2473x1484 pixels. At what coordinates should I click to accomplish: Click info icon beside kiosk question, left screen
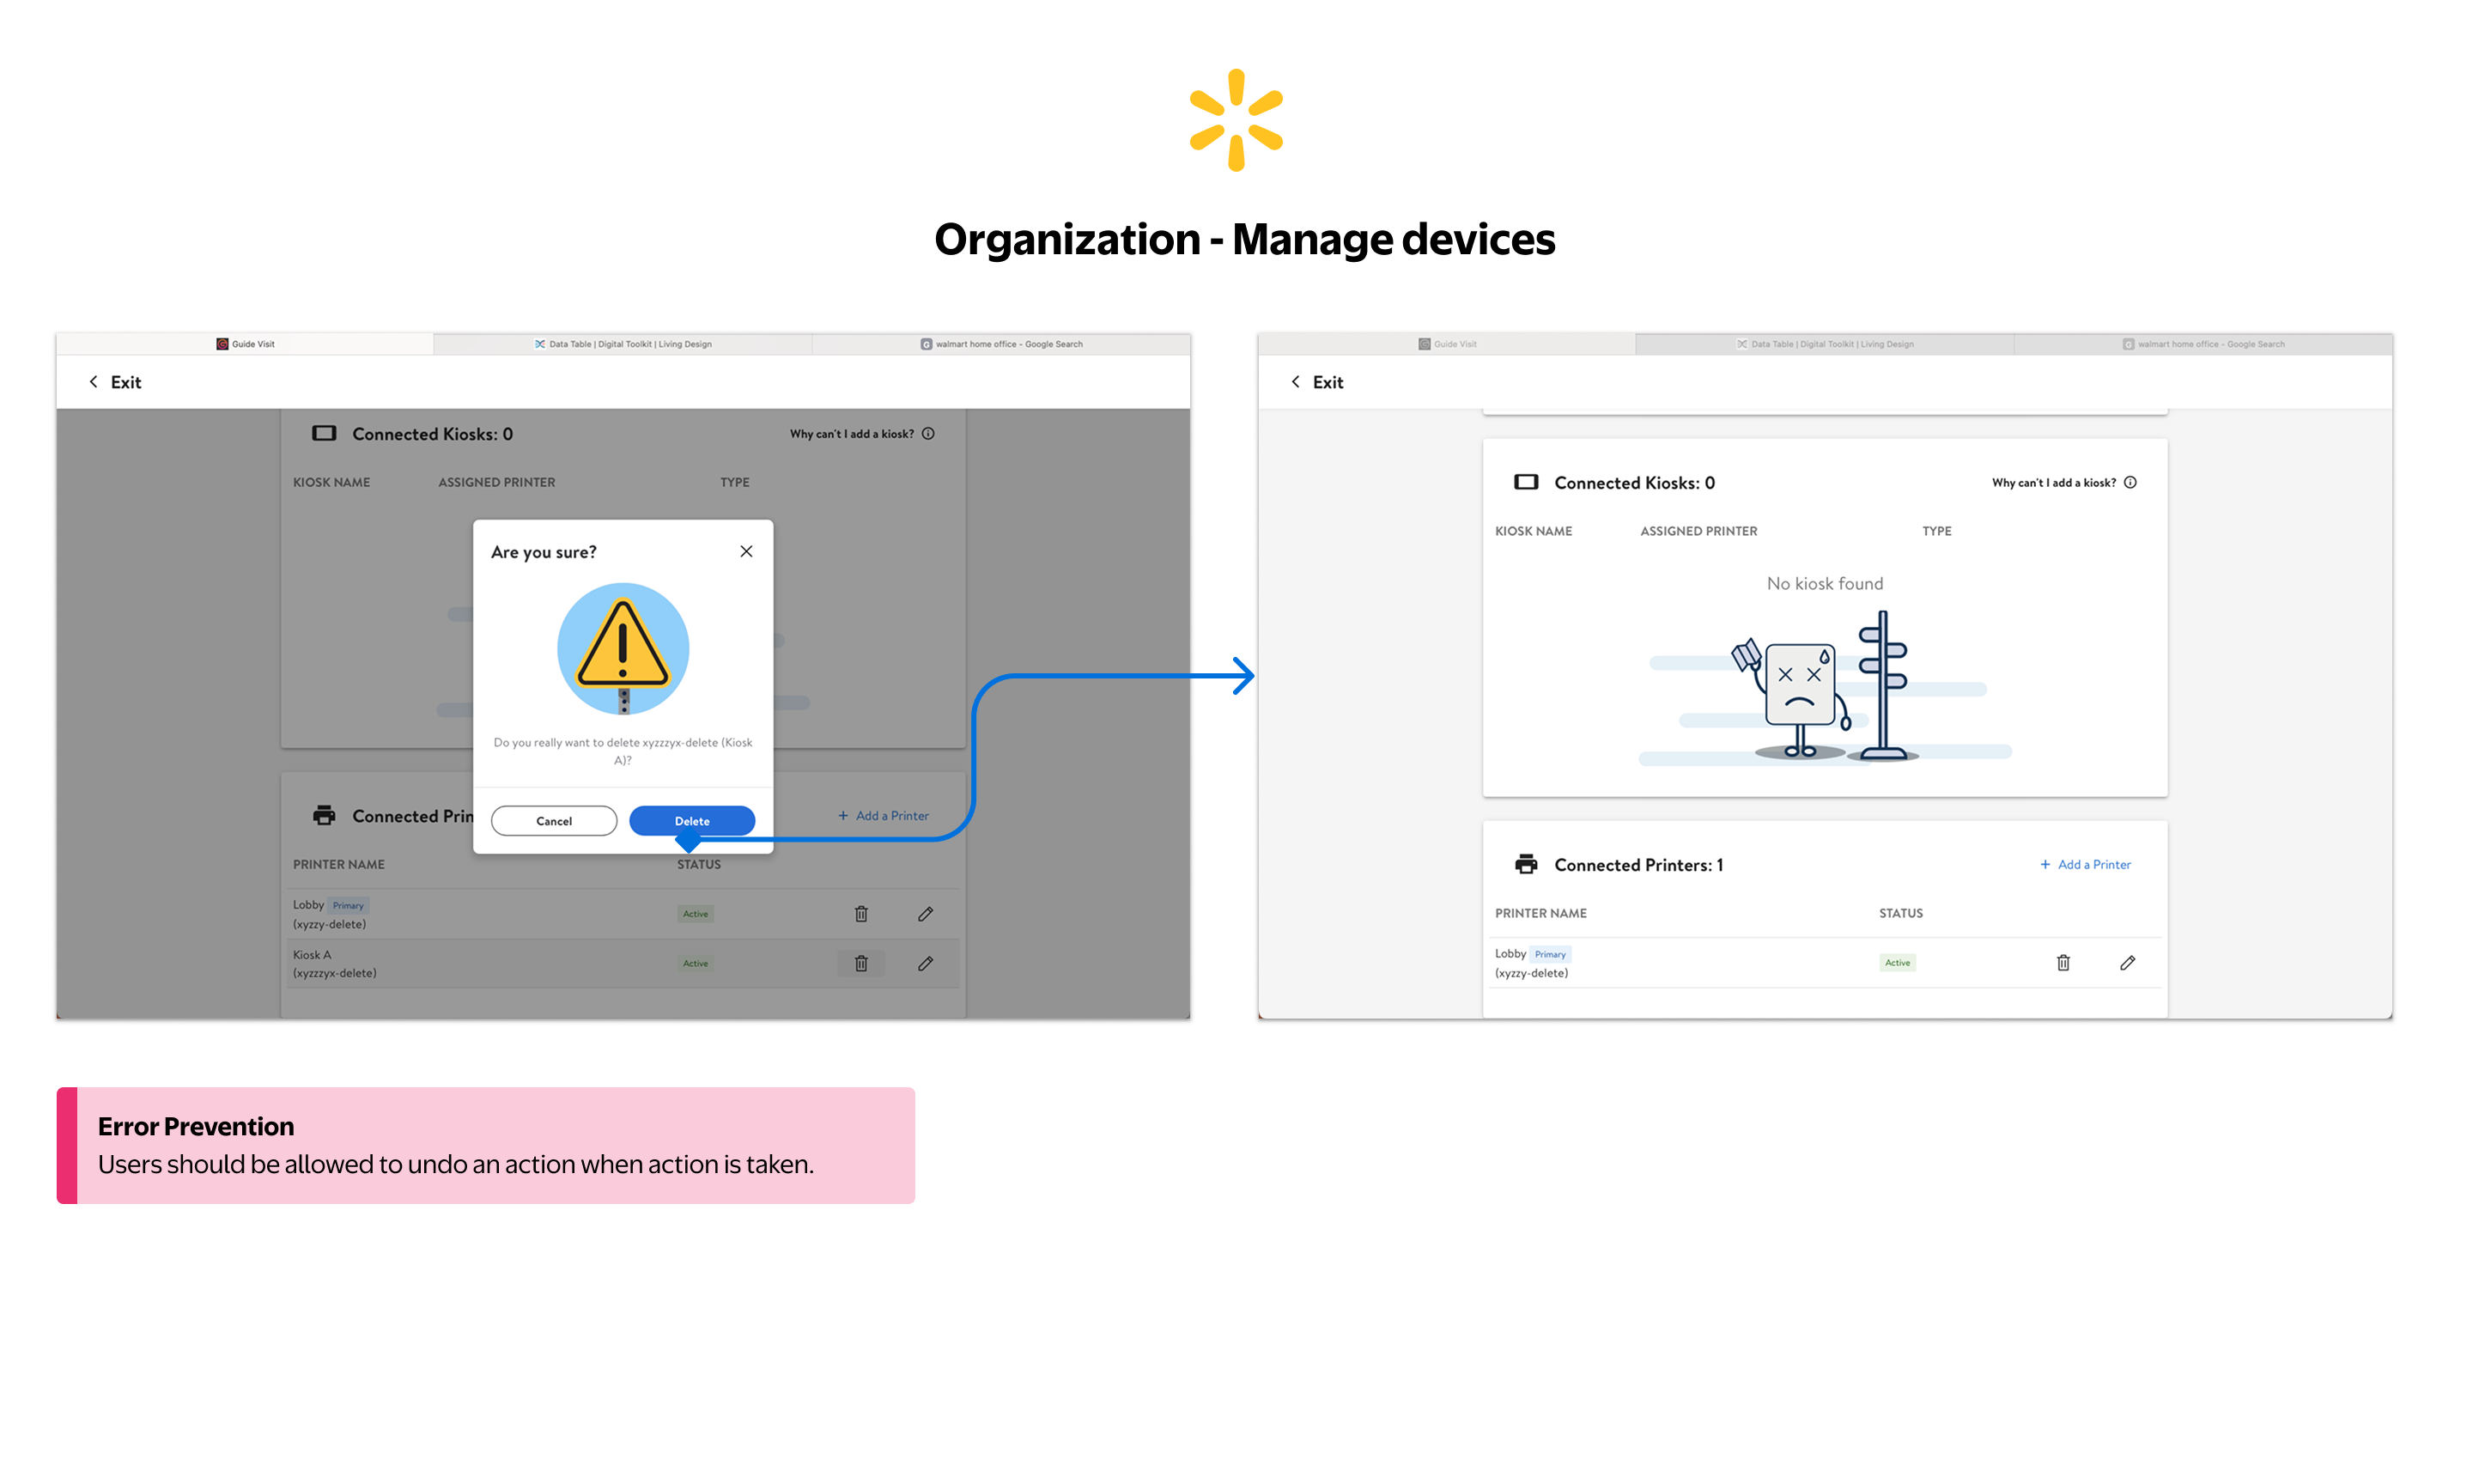pyautogui.click(x=927, y=433)
